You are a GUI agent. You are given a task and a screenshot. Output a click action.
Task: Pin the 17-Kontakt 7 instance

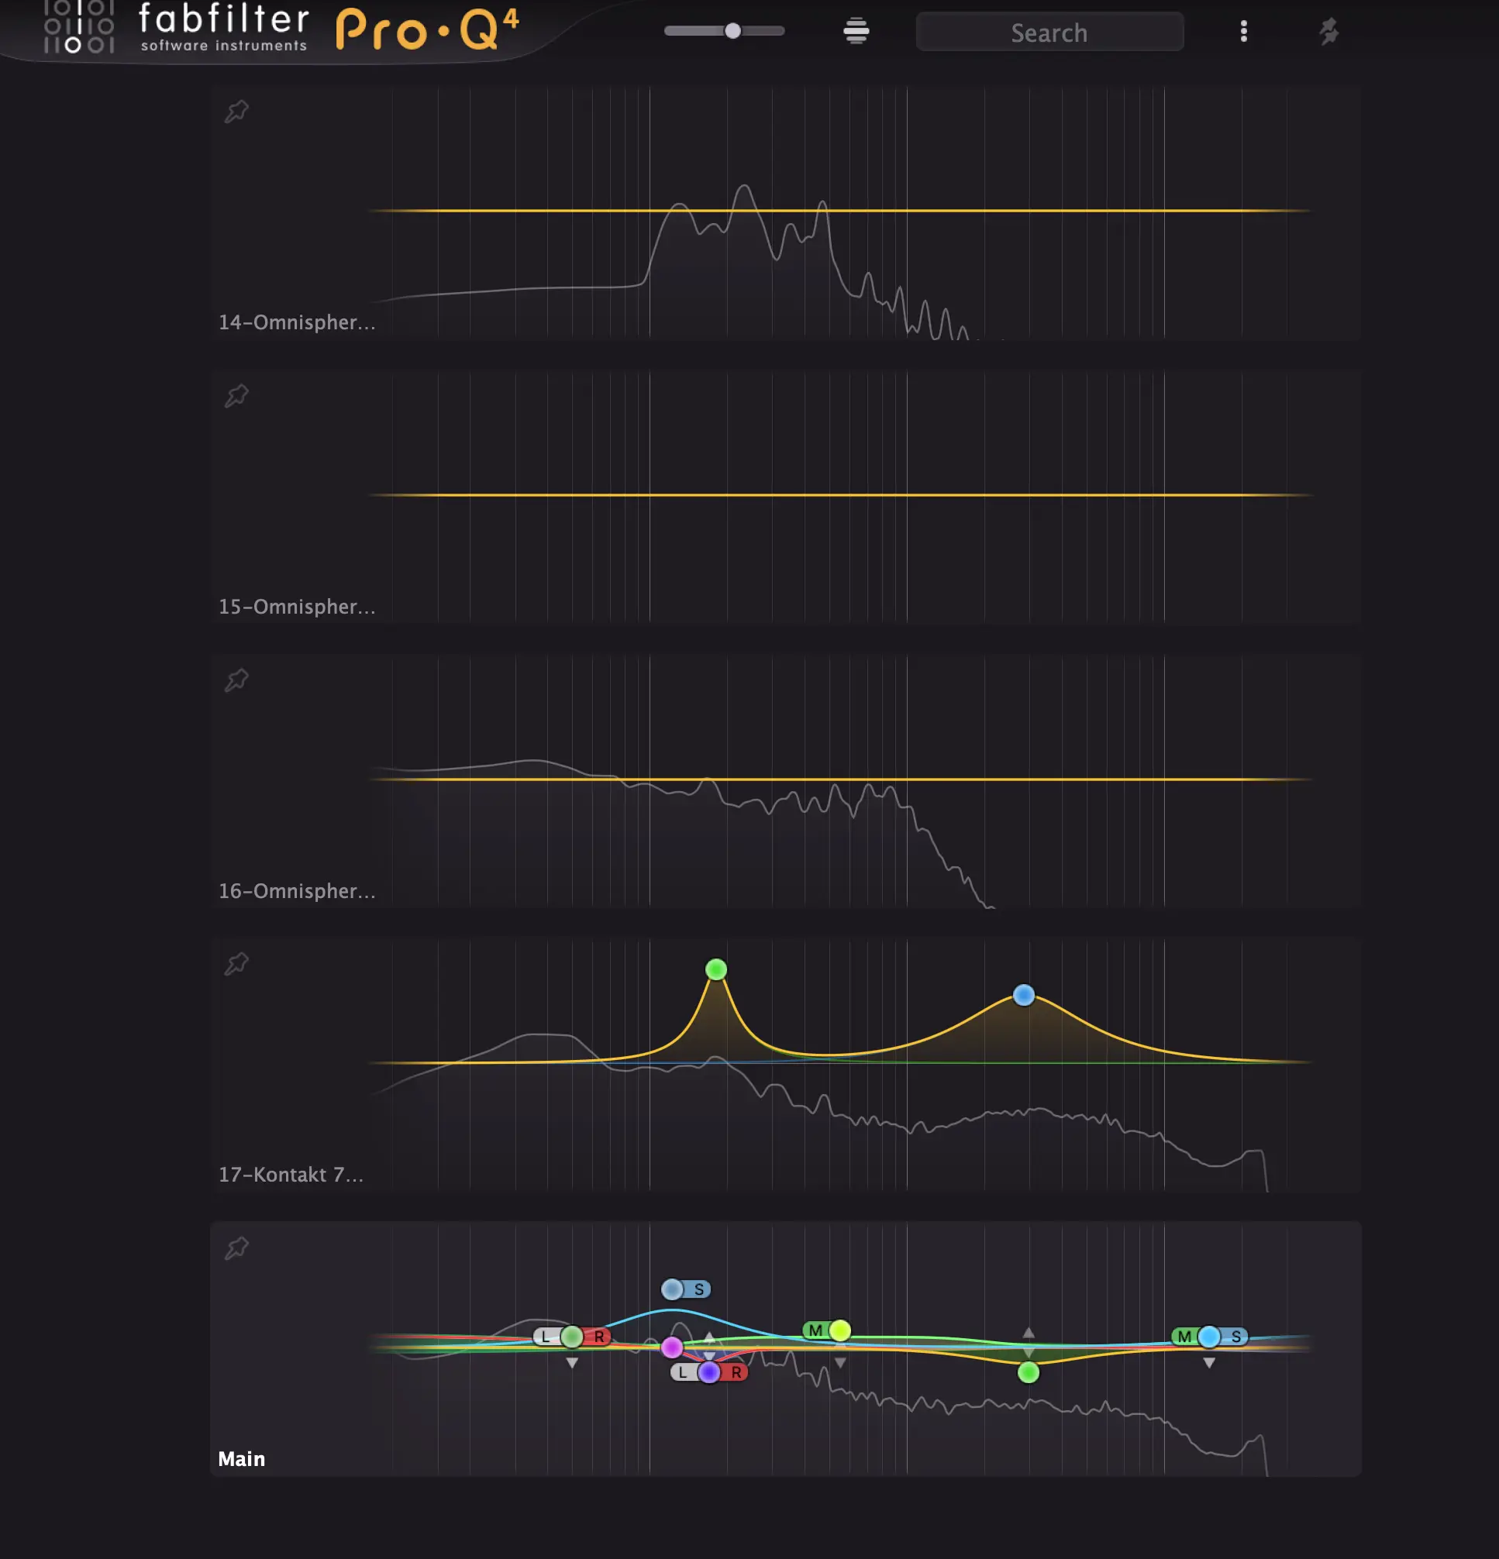click(236, 964)
